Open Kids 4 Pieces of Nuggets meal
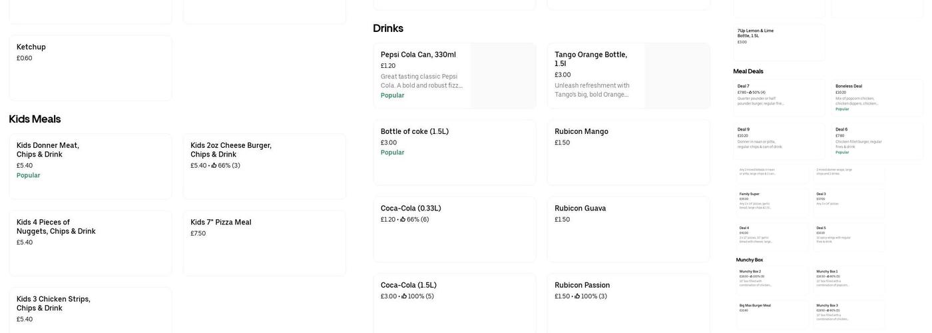Screen dimensions: 932x333 pos(91,242)
